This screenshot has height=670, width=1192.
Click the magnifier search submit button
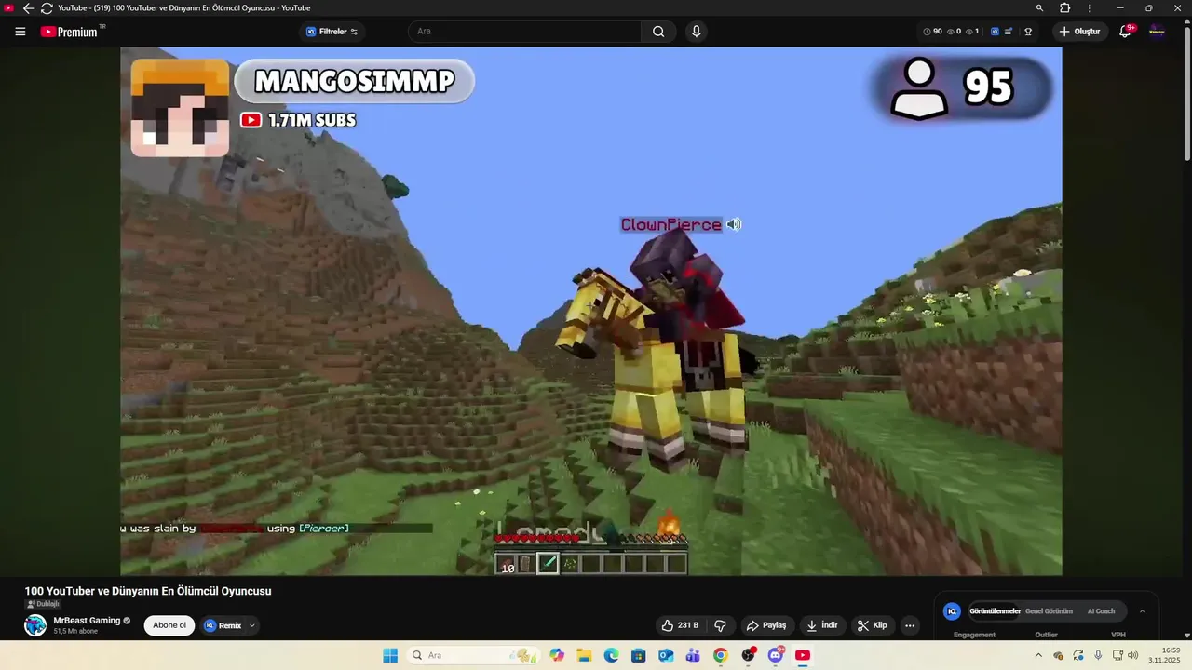(658, 32)
